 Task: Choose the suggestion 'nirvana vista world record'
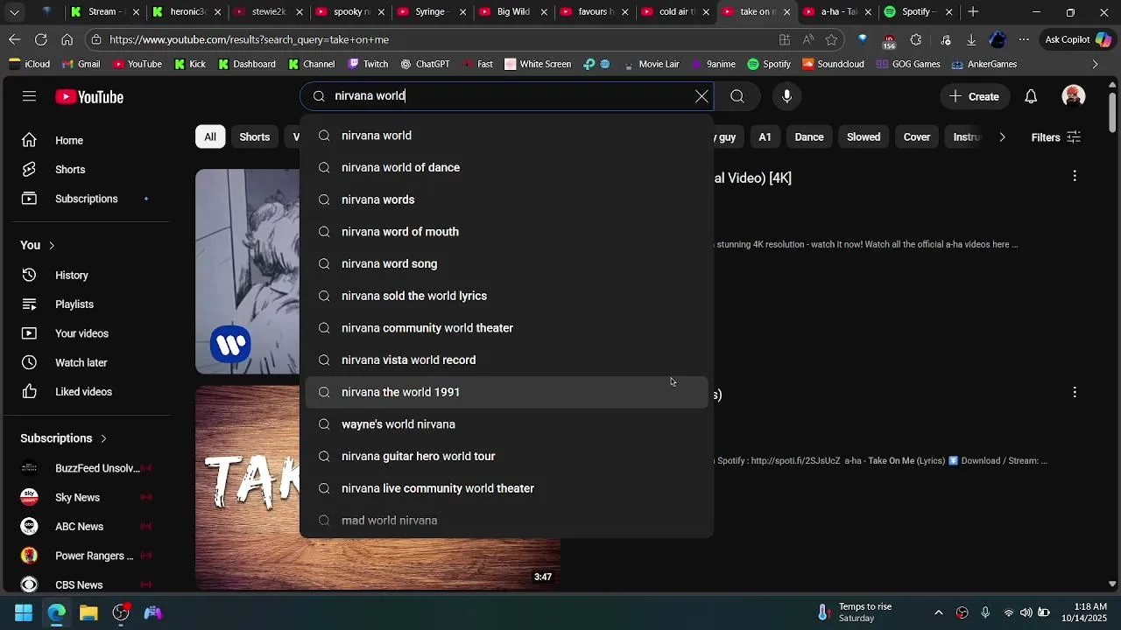507,360
